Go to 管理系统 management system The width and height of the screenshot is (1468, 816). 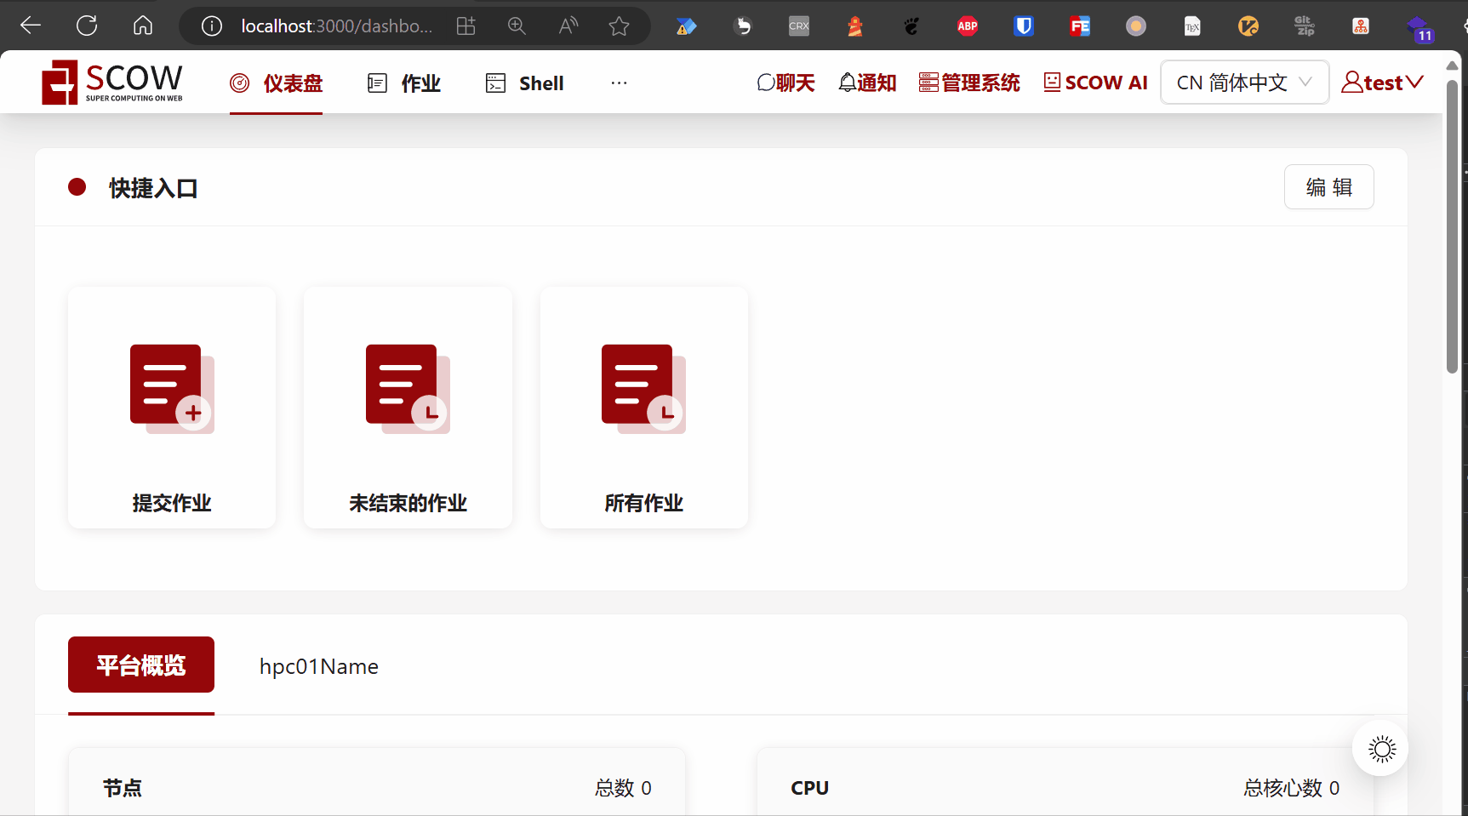tap(969, 83)
